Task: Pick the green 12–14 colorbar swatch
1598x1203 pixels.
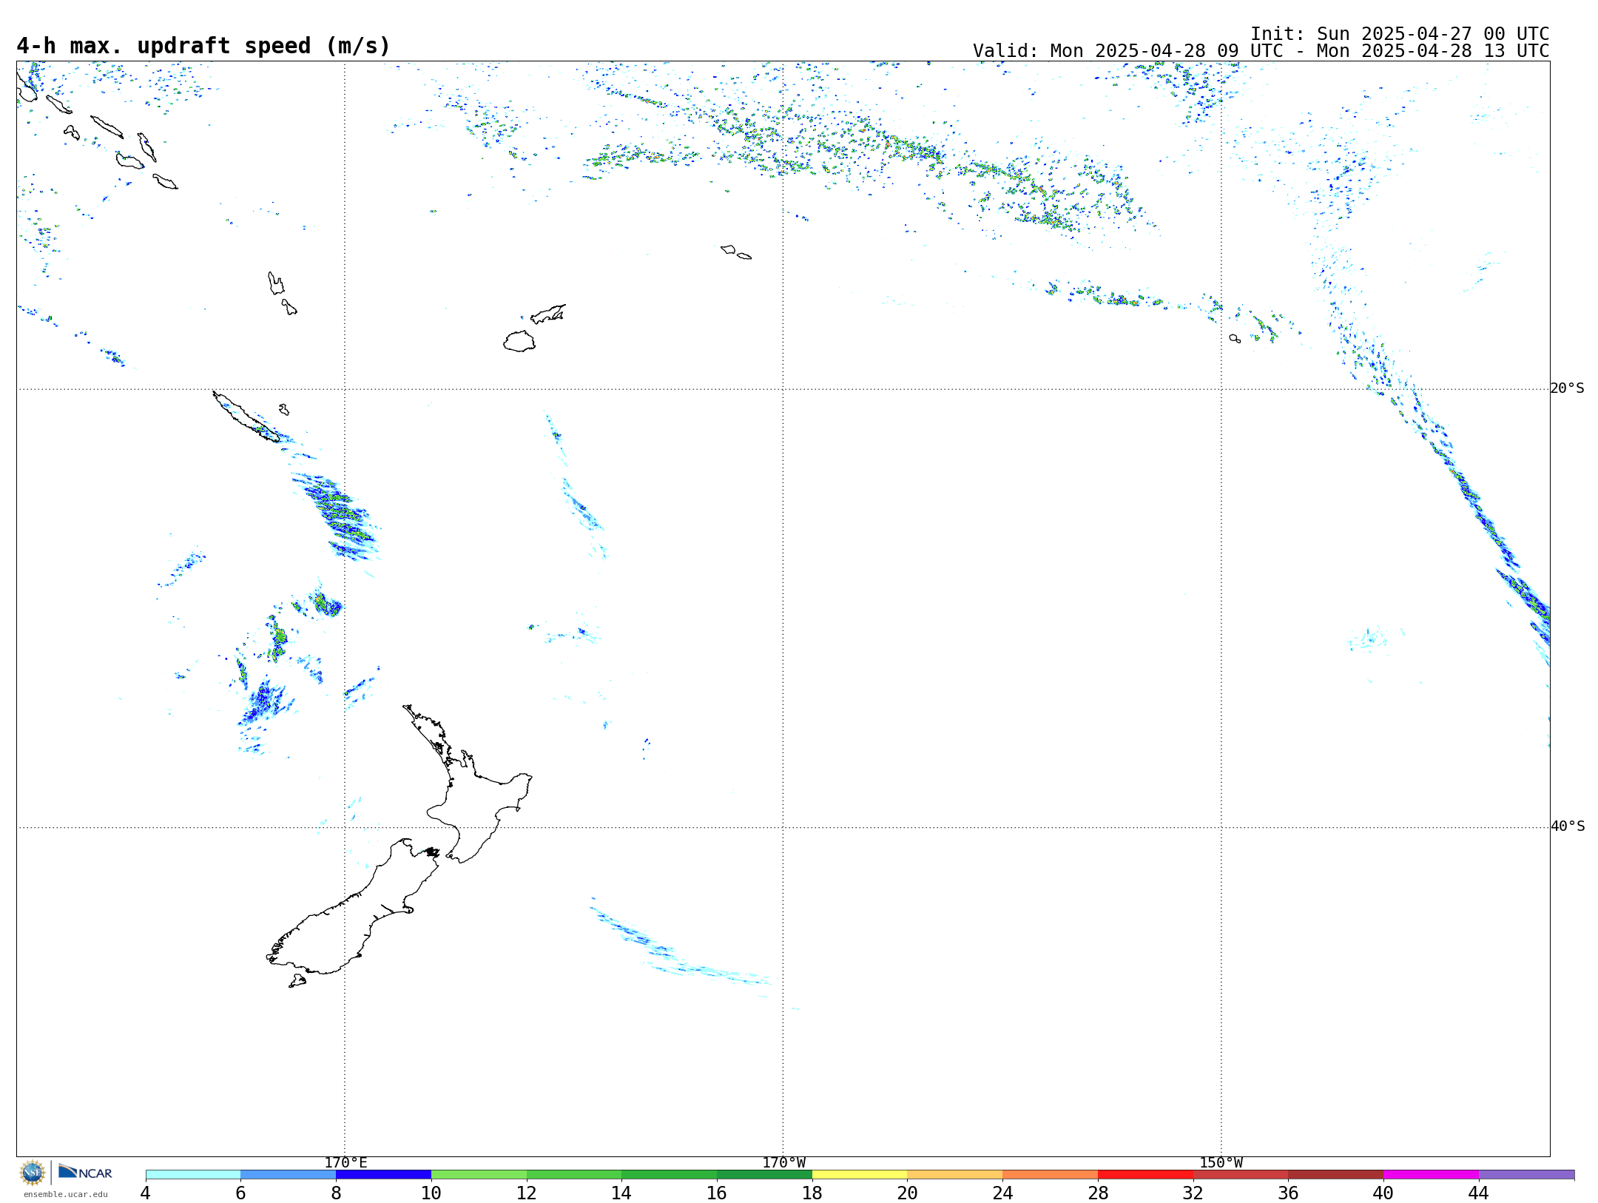Action: (x=574, y=1174)
